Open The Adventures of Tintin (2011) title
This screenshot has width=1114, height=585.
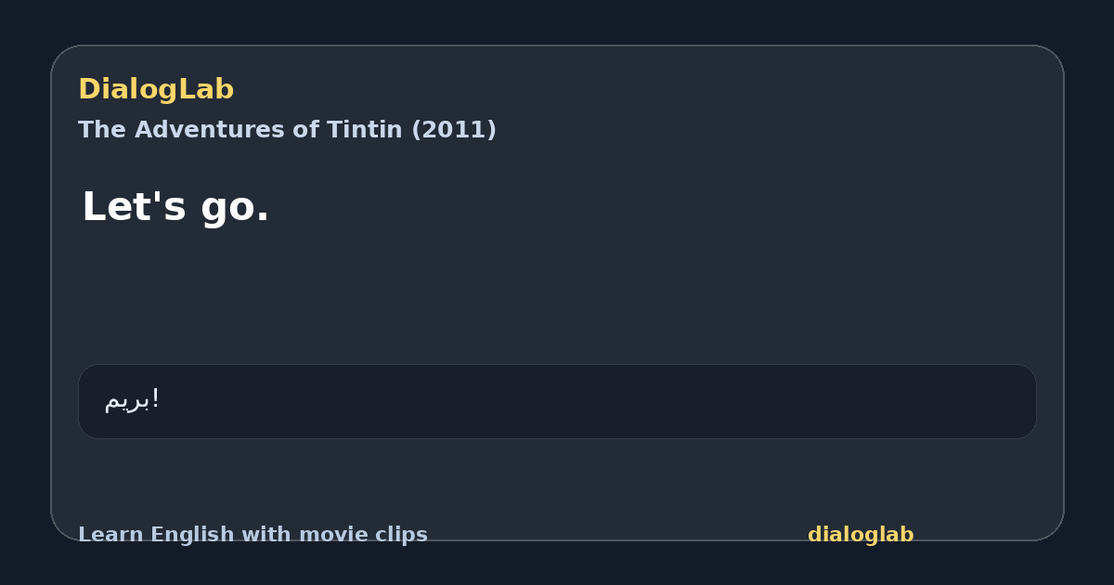click(287, 130)
